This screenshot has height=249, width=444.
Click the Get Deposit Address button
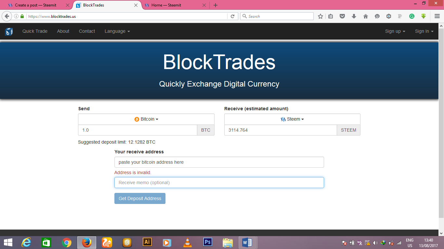point(140,198)
